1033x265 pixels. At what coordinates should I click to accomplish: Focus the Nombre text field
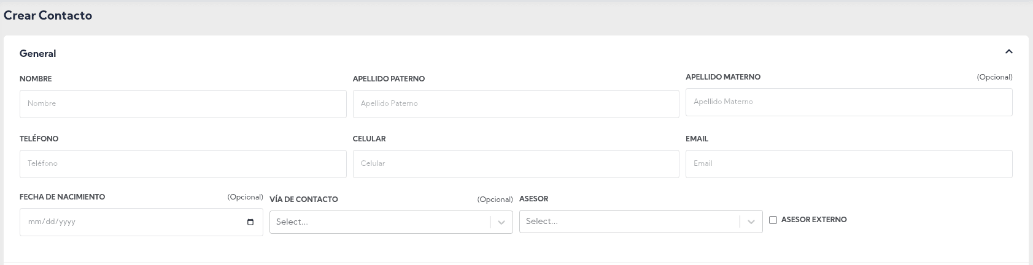click(183, 104)
